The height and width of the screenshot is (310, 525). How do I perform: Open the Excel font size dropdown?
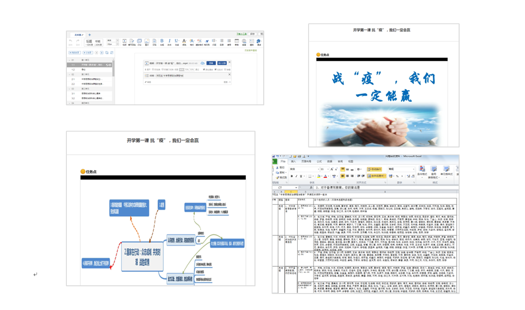coord(328,169)
